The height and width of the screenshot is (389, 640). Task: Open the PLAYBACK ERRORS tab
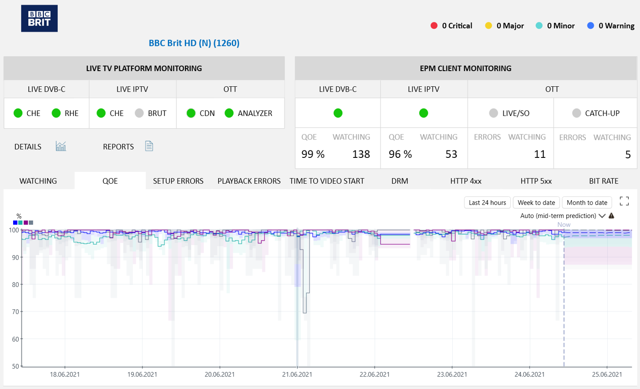tap(249, 181)
